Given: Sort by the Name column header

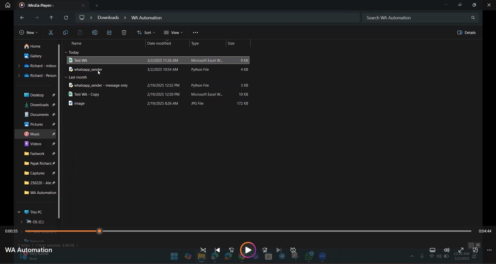Looking at the screenshot, I should [x=76, y=43].
